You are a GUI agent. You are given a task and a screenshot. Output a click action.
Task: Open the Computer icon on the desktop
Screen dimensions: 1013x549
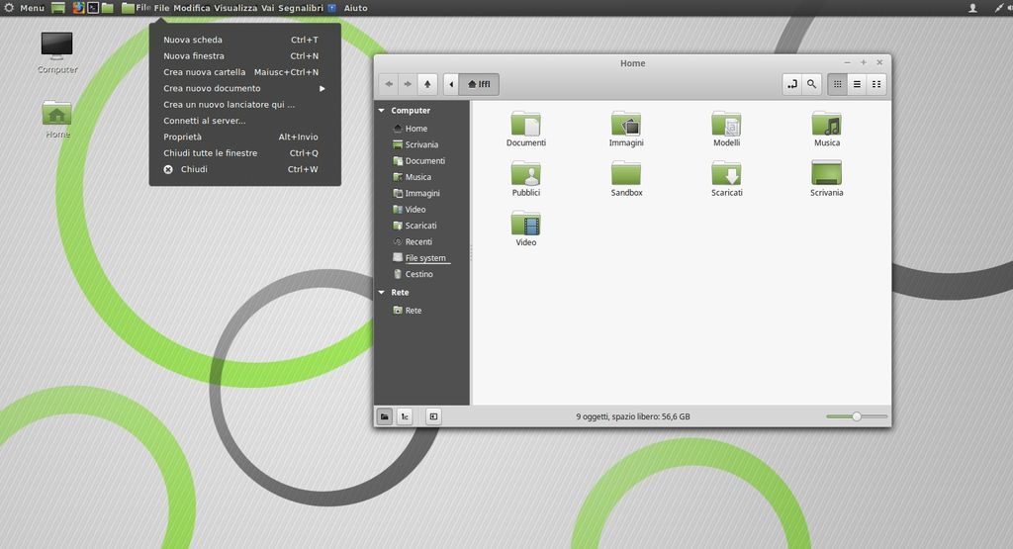[56, 46]
